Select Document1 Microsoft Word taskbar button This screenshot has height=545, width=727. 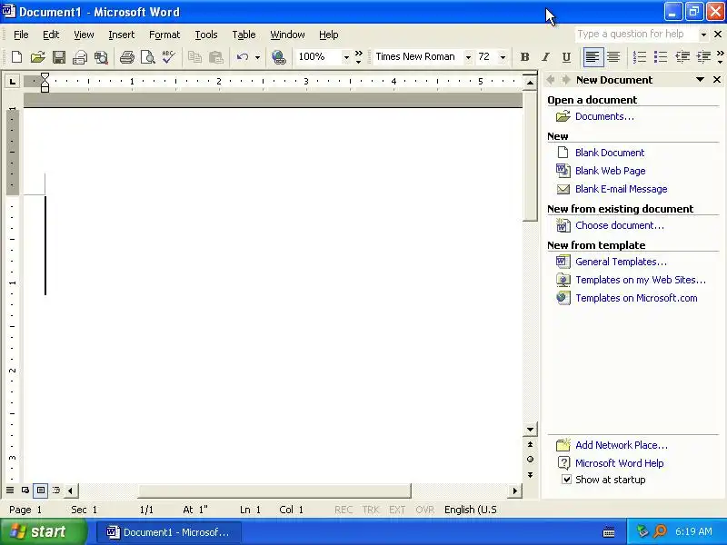point(169,532)
